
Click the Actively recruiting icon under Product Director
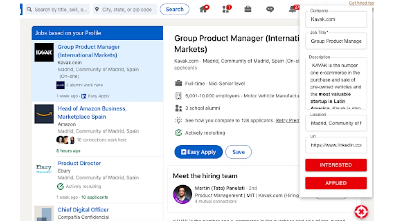(60, 186)
